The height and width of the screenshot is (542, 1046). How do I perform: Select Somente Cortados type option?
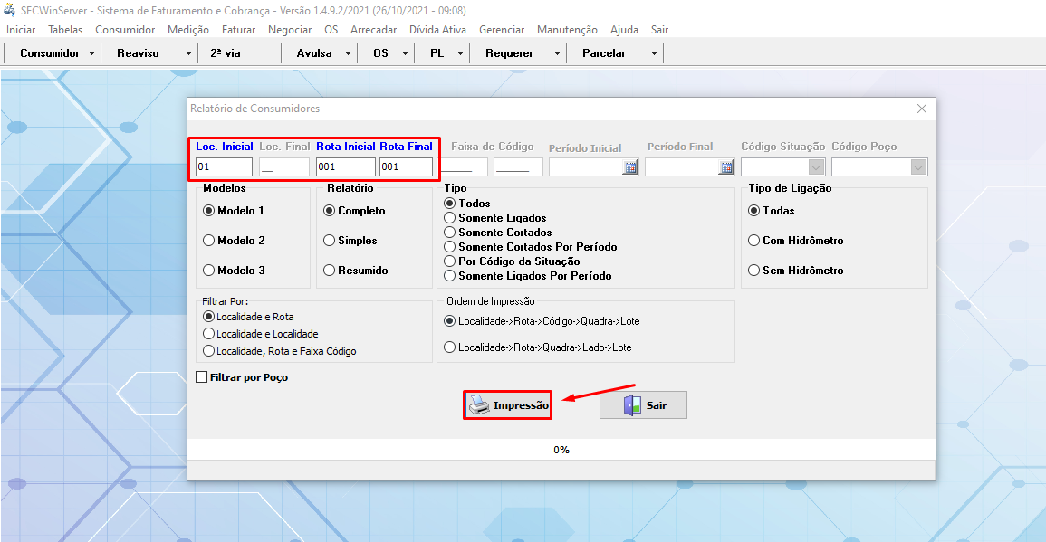tap(450, 233)
